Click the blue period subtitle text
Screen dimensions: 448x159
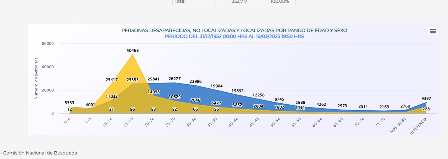[234, 37]
